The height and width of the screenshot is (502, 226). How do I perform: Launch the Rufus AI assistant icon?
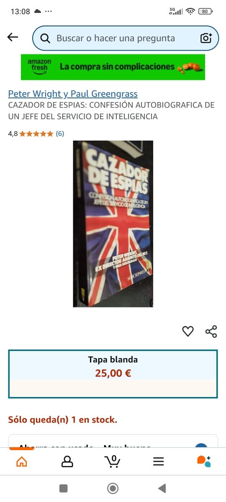click(x=204, y=461)
